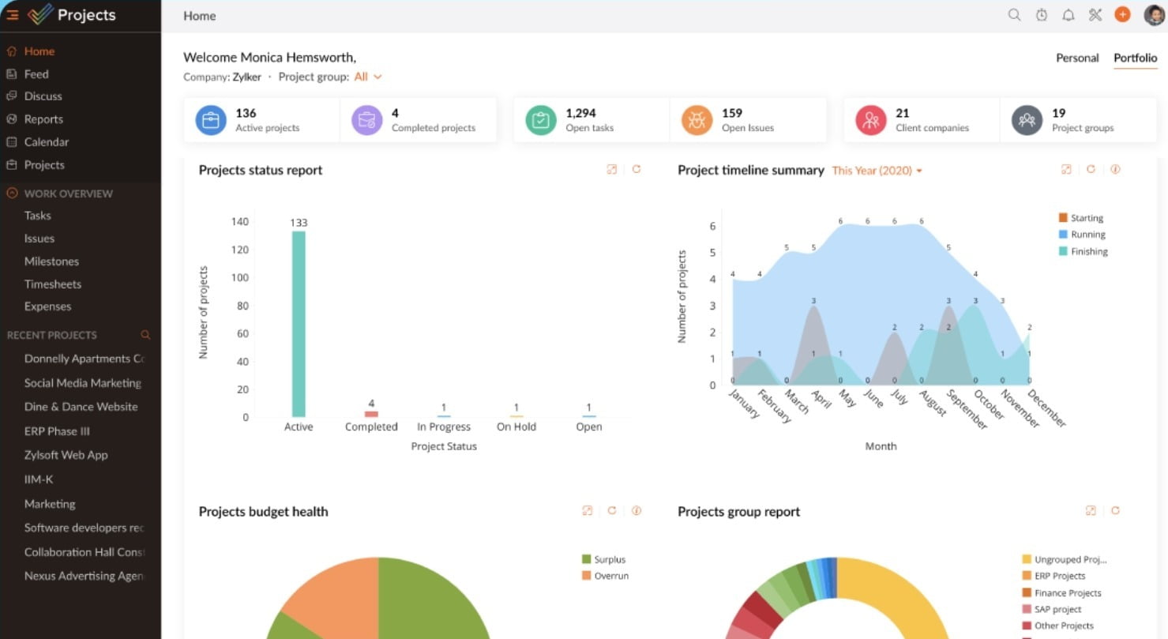Toggle Finishing series in timeline legend

(1083, 251)
